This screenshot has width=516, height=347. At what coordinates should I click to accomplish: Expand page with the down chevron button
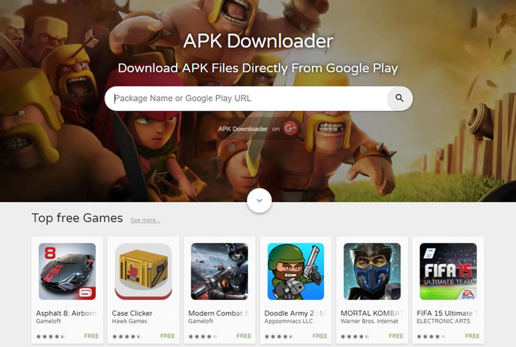[x=259, y=200]
